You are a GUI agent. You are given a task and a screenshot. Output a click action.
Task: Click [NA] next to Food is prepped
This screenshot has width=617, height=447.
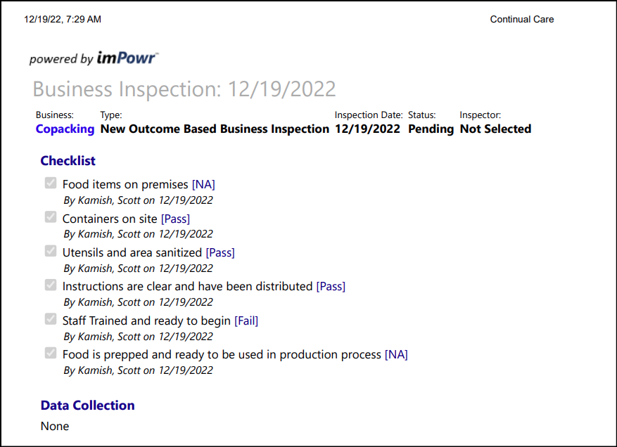[x=396, y=355]
